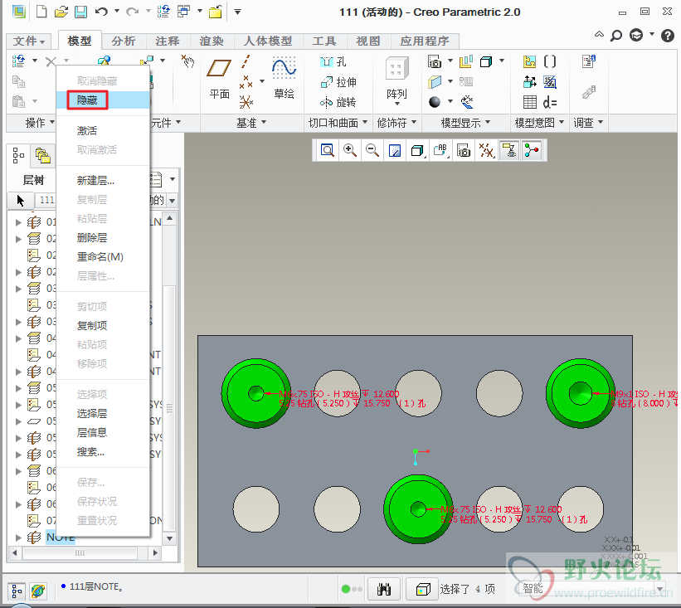Select the datum Axis tool icon
681x608 pixels.
[246, 61]
